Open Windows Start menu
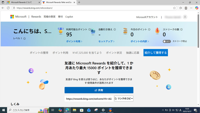Screen dimensions: 200x113 tap(3, 110)
